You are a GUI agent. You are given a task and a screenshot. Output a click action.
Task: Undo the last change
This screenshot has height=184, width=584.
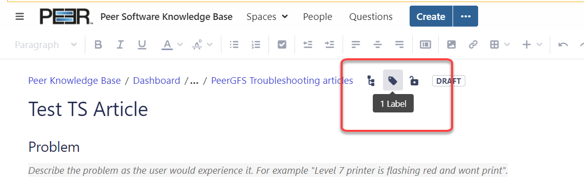[x=563, y=45]
